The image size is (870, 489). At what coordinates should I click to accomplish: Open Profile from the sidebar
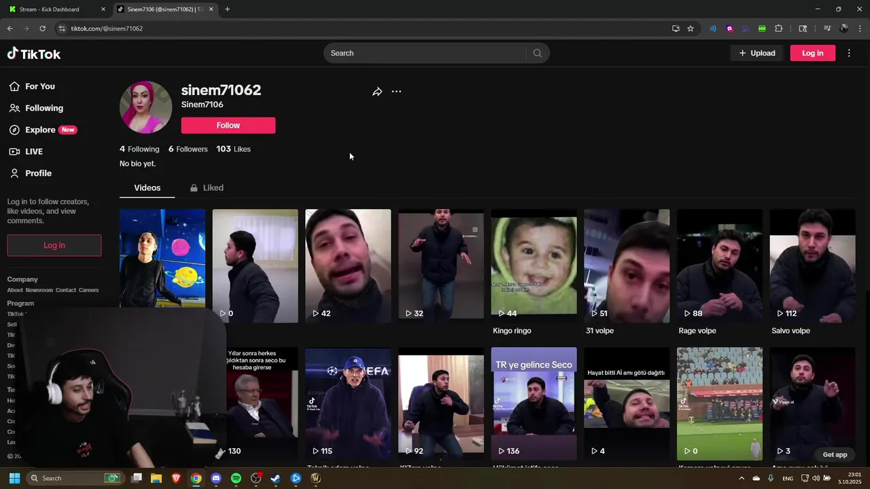click(30, 173)
